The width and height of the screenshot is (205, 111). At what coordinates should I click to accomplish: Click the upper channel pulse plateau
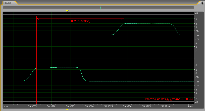tap(147, 24)
